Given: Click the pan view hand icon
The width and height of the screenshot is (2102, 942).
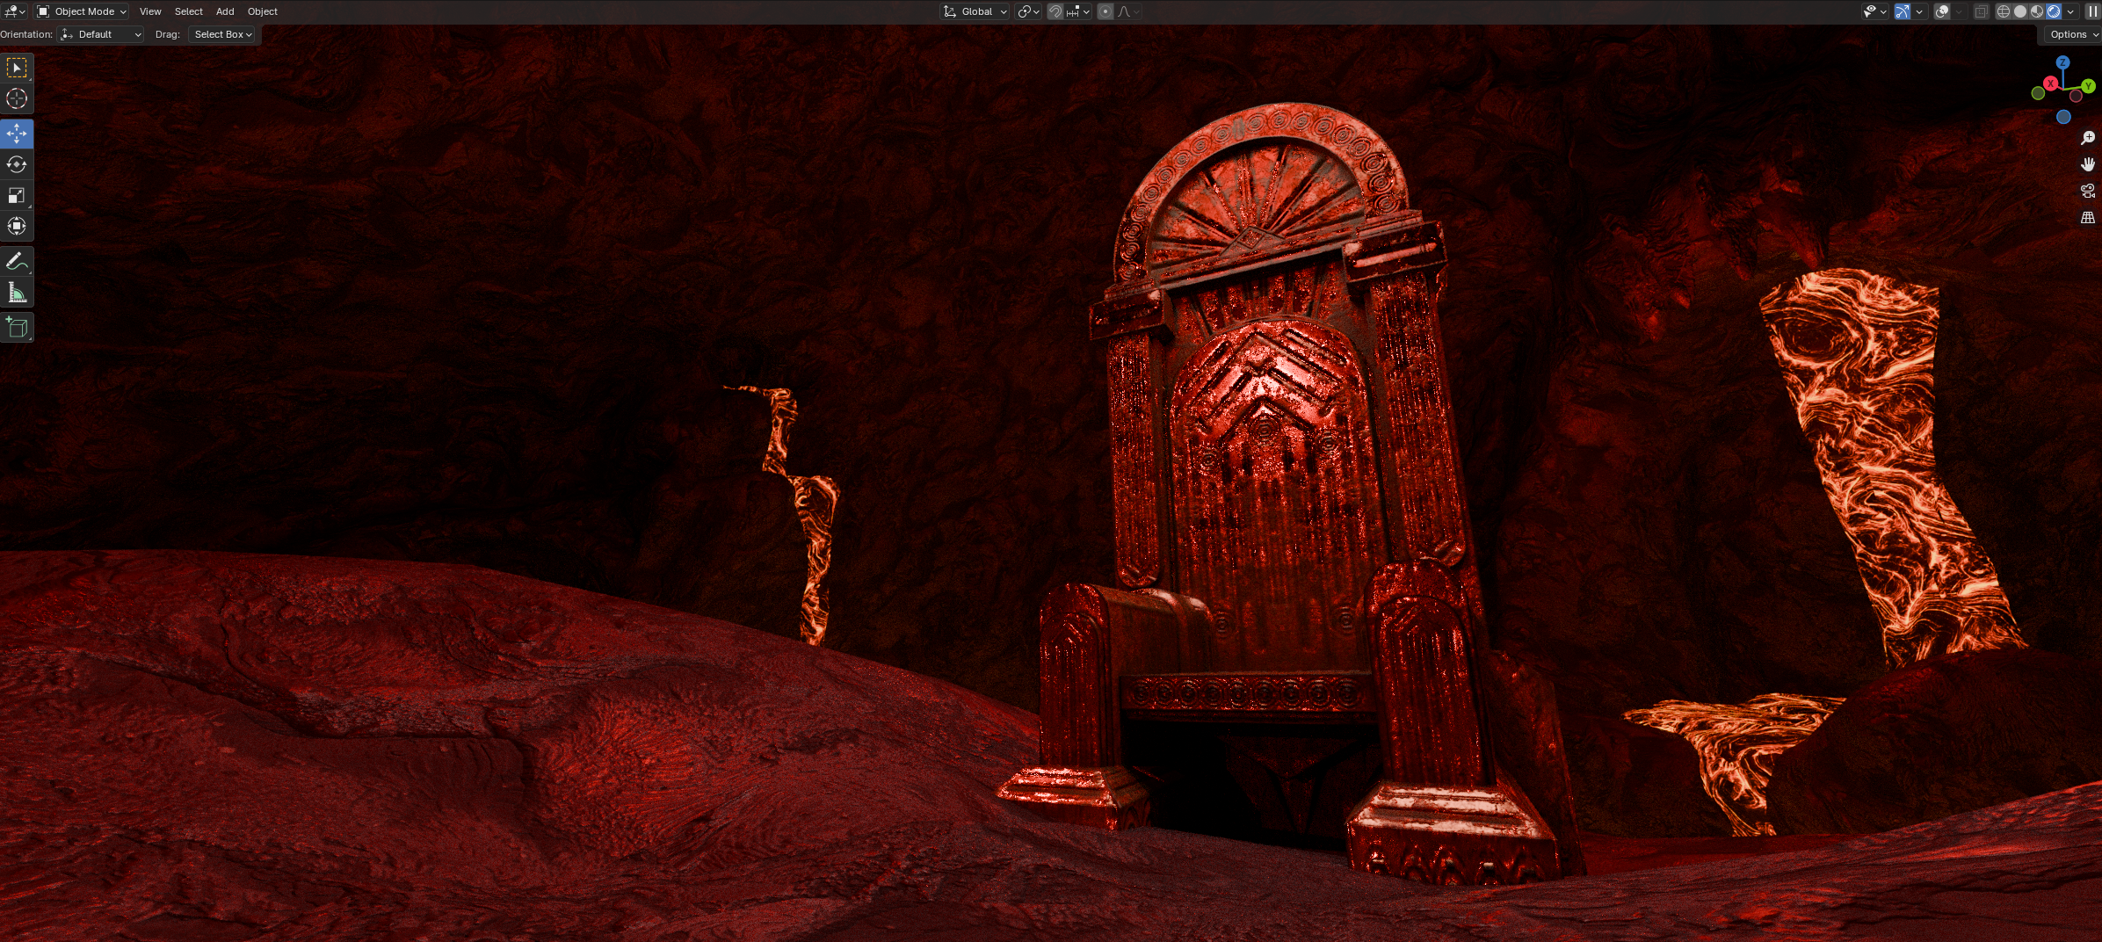Looking at the screenshot, I should click(2088, 164).
